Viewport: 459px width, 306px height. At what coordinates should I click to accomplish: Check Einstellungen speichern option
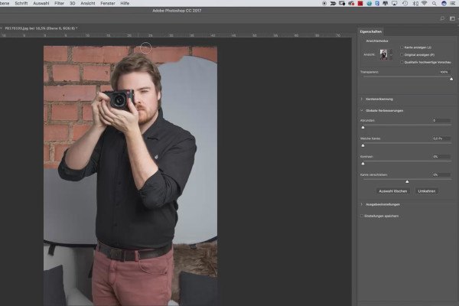(x=362, y=216)
